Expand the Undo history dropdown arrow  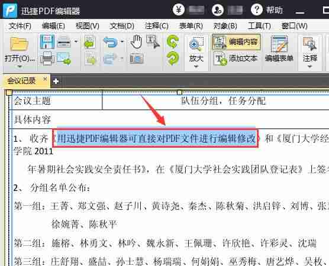[x=122, y=41]
